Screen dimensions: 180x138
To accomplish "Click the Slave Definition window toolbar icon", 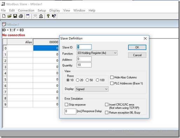I will pos(28,16).
